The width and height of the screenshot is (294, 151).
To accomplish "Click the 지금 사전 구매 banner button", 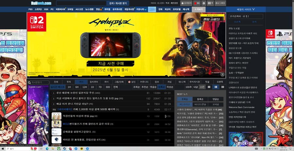I will pos(110,63).
